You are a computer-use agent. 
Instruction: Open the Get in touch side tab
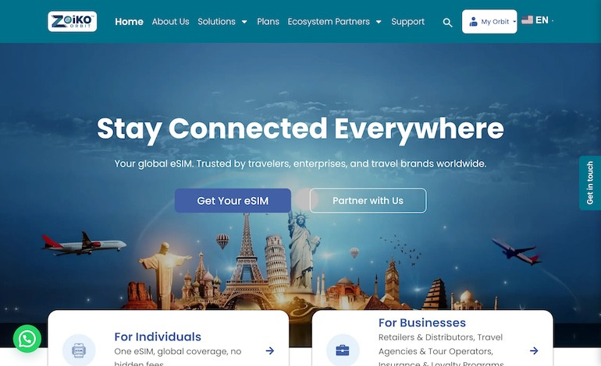point(590,183)
